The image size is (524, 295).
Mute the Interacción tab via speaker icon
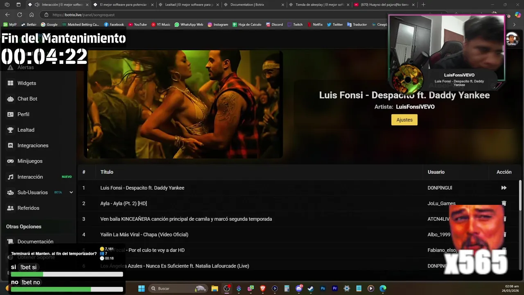coord(37,5)
